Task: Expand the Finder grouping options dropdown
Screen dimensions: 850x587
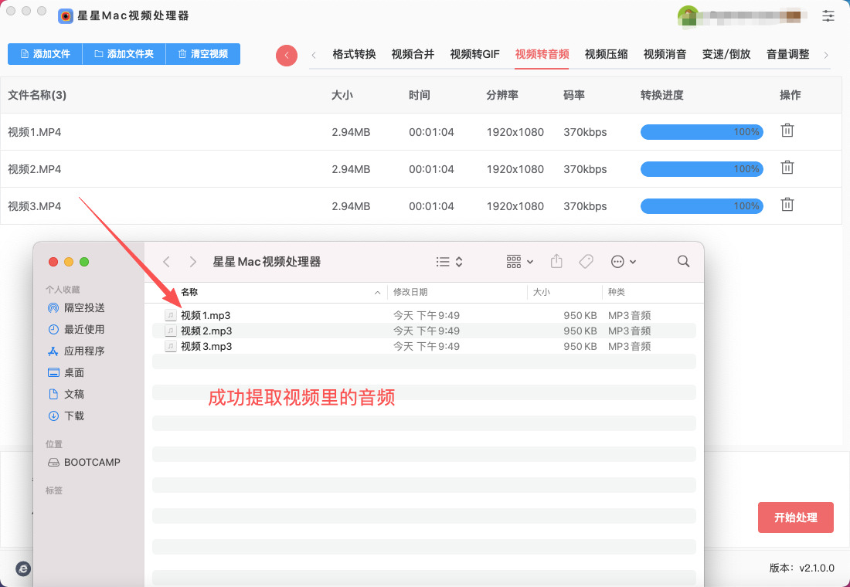Action: [519, 262]
